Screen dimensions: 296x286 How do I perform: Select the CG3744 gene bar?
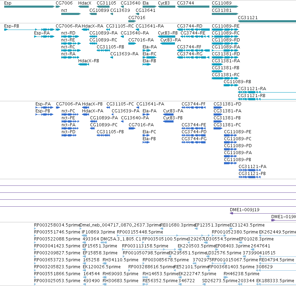point(193,7)
